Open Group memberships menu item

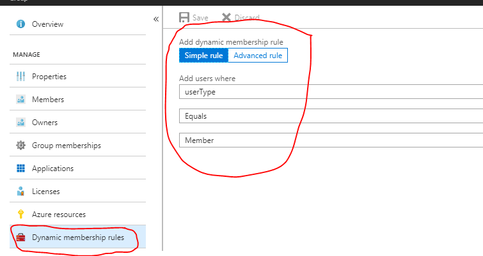pos(67,146)
